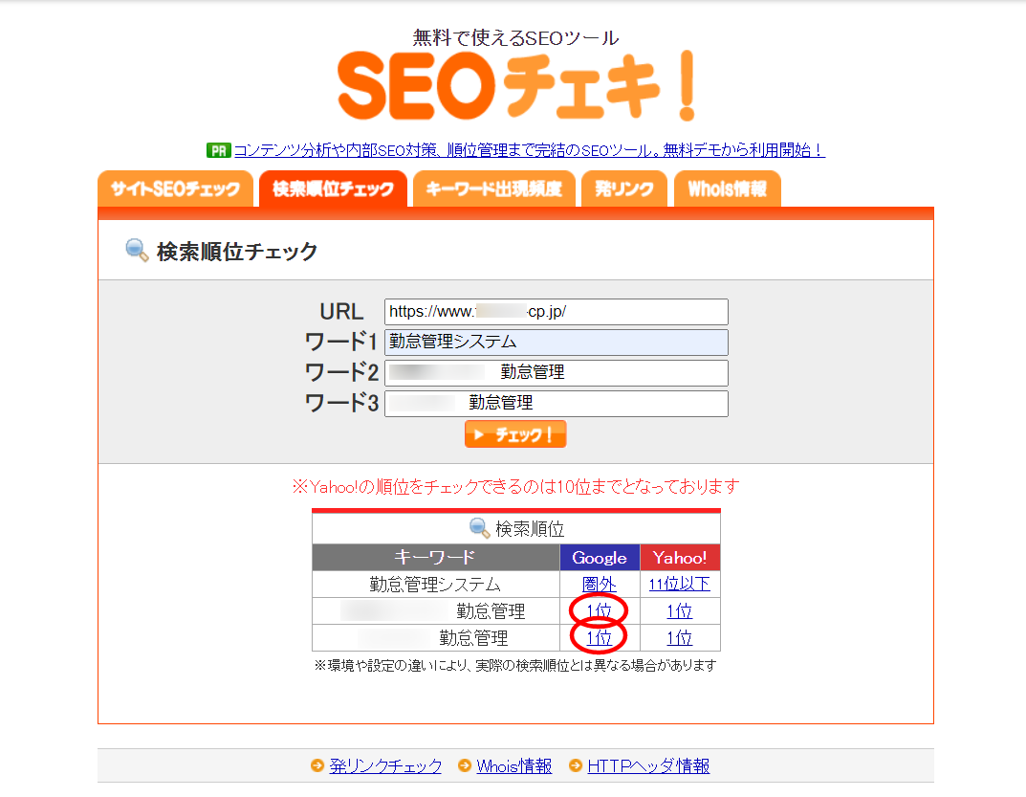This screenshot has width=1026, height=797.
Task: Click the ワード2 keyword input field
Action: coord(557,372)
